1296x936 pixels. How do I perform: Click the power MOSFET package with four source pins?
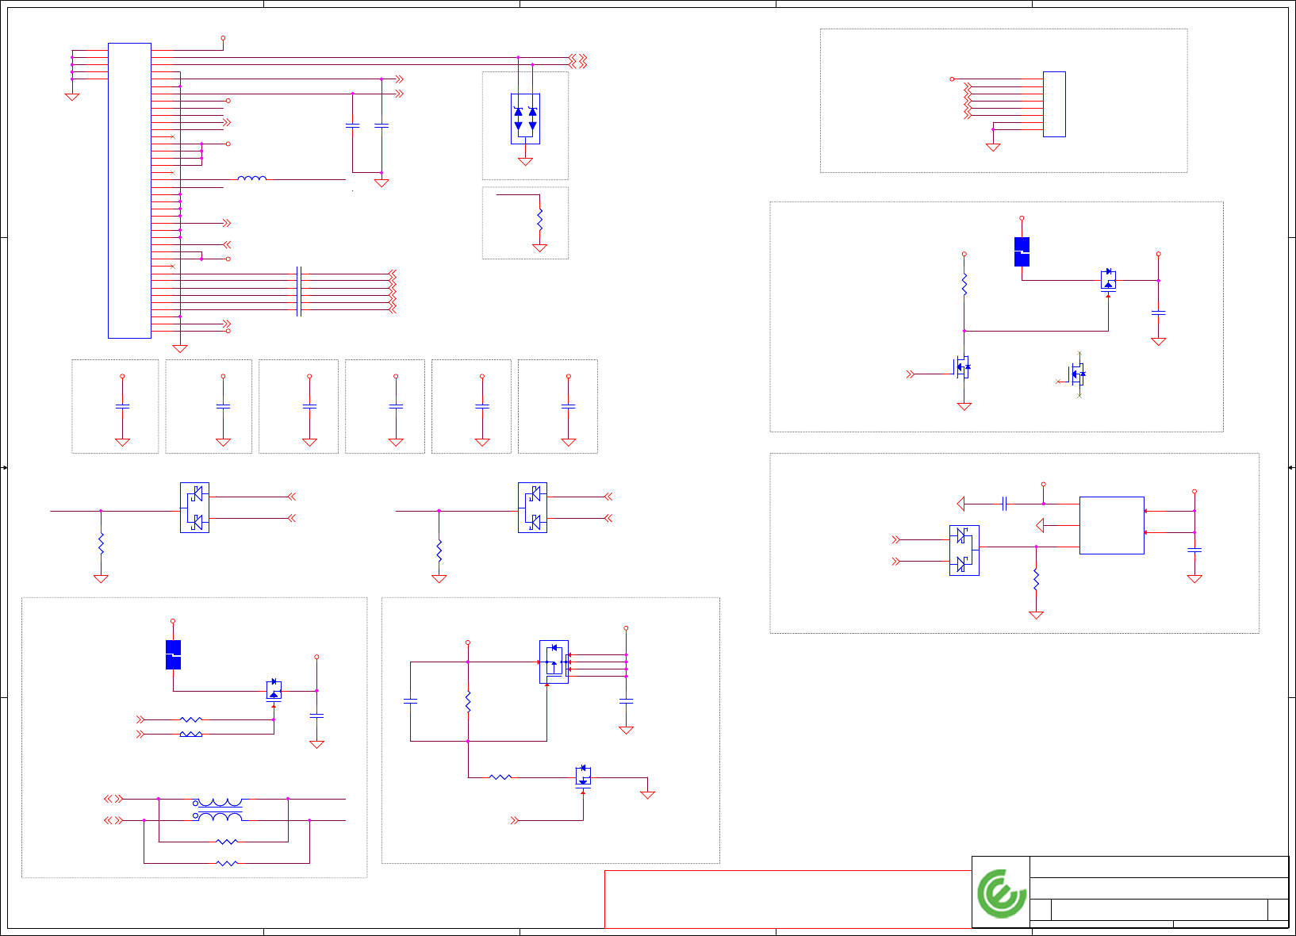(x=554, y=662)
